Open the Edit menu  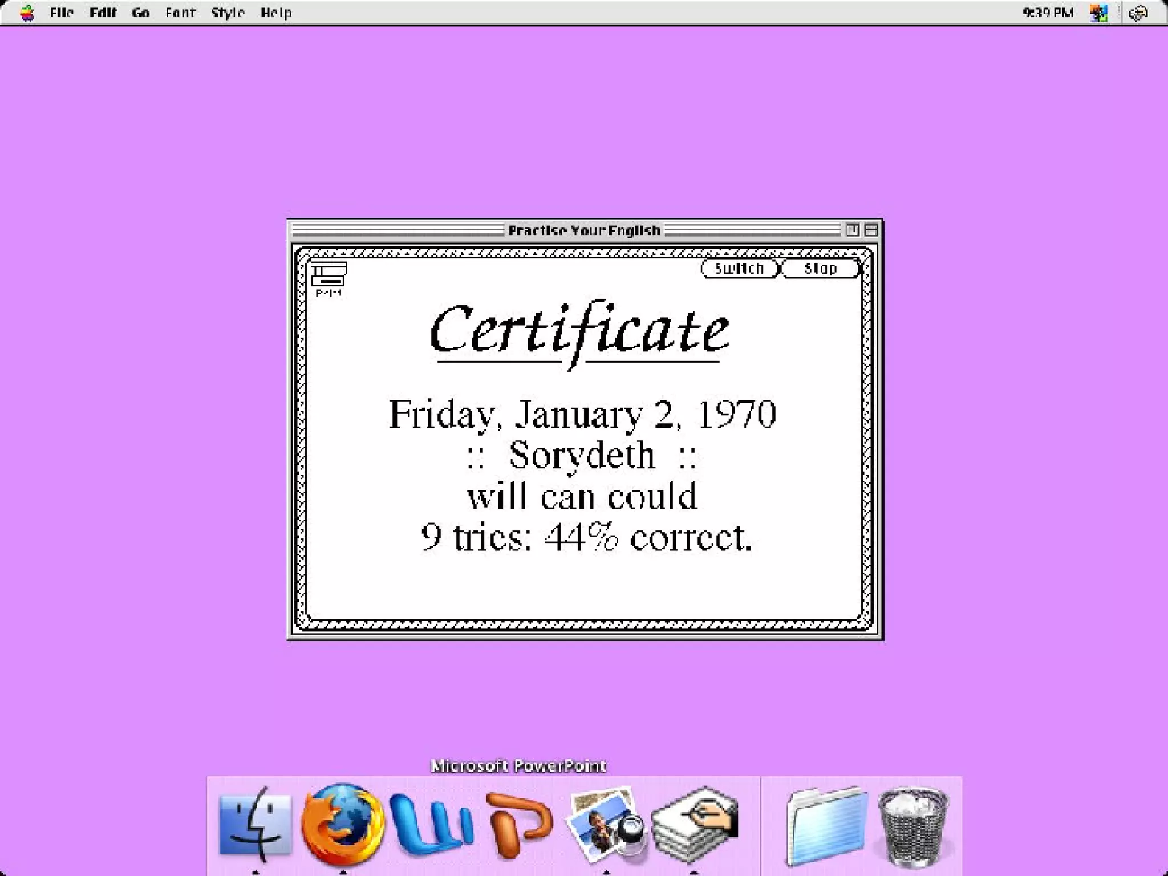[103, 12]
